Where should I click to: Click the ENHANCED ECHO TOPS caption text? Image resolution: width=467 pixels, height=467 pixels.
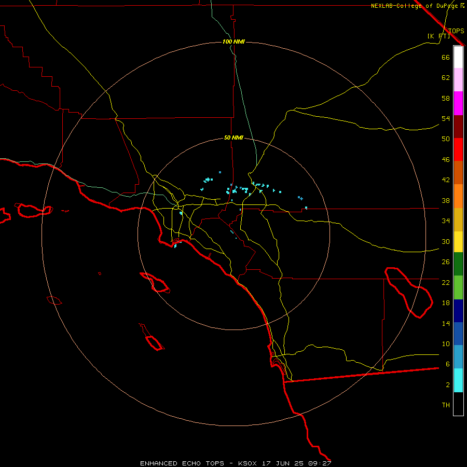(182, 463)
